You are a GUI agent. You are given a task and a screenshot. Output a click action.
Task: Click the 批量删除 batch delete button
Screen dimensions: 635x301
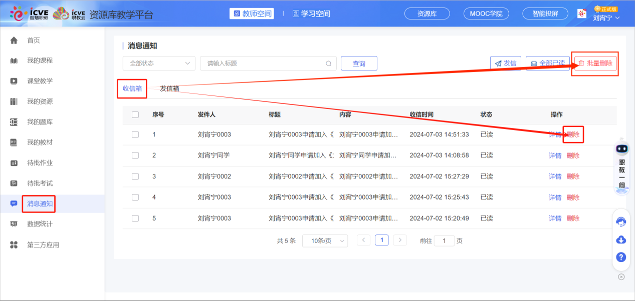(x=595, y=64)
